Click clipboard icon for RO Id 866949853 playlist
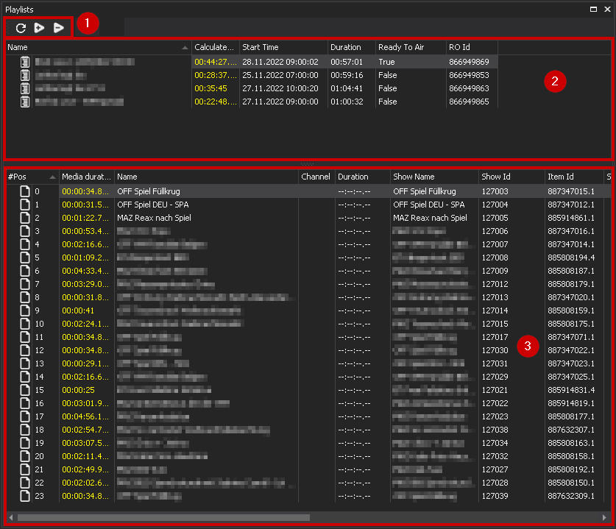Screen dimensions: 616x529 (x=26, y=75)
